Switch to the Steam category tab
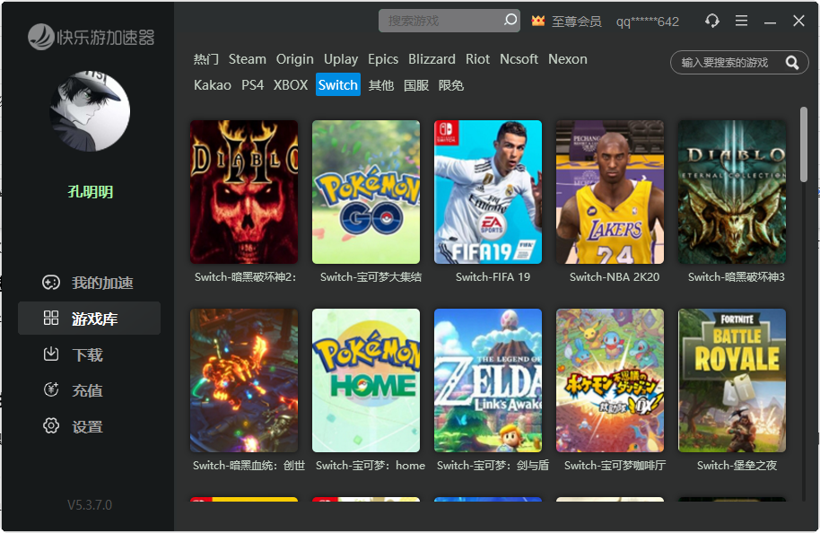 (x=248, y=59)
